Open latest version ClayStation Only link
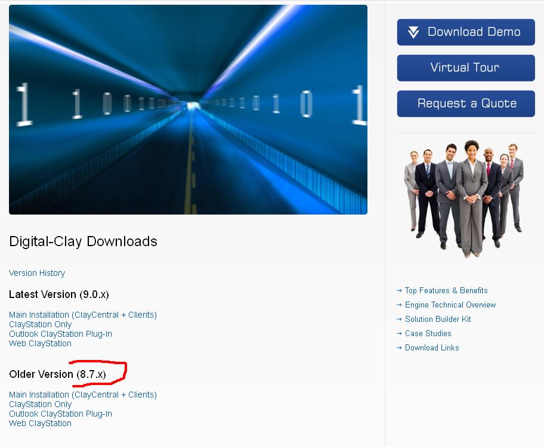The height and width of the screenshot is (447, 544). [x=40, y=325]
